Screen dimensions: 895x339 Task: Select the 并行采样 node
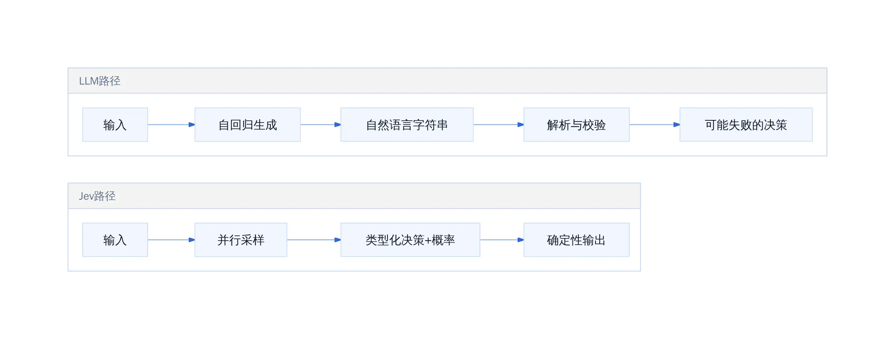pos(241,240)
